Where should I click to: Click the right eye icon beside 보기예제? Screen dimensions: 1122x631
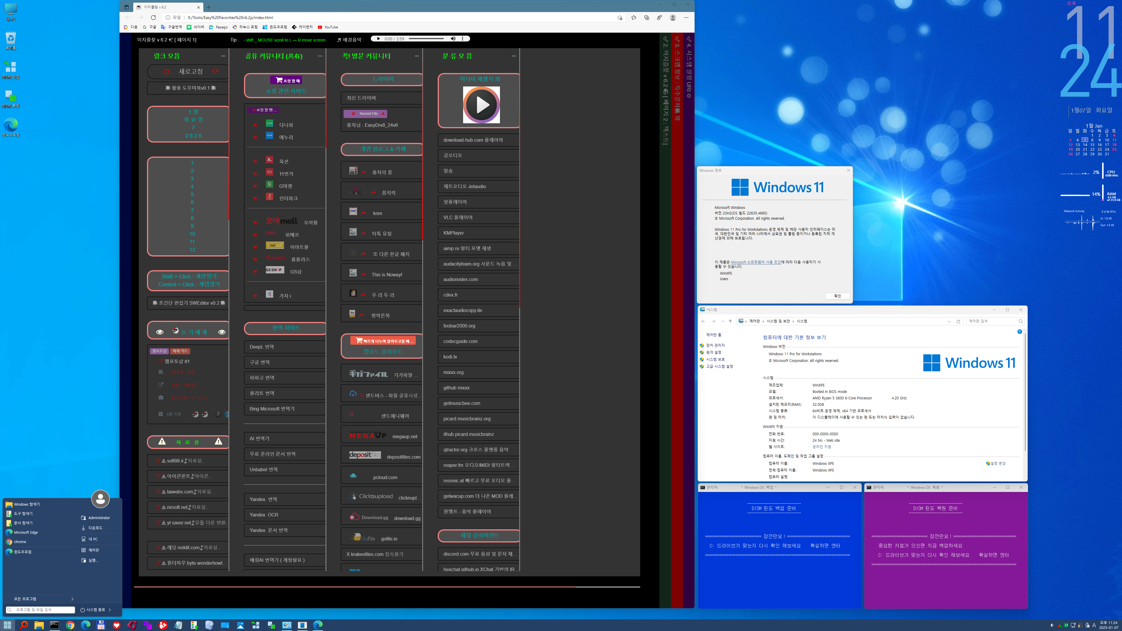[x=222, y=332]
